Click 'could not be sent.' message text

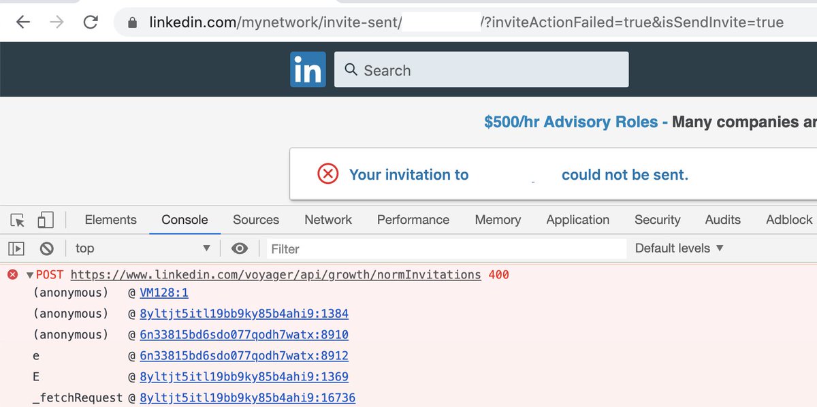tap(625, 175)
